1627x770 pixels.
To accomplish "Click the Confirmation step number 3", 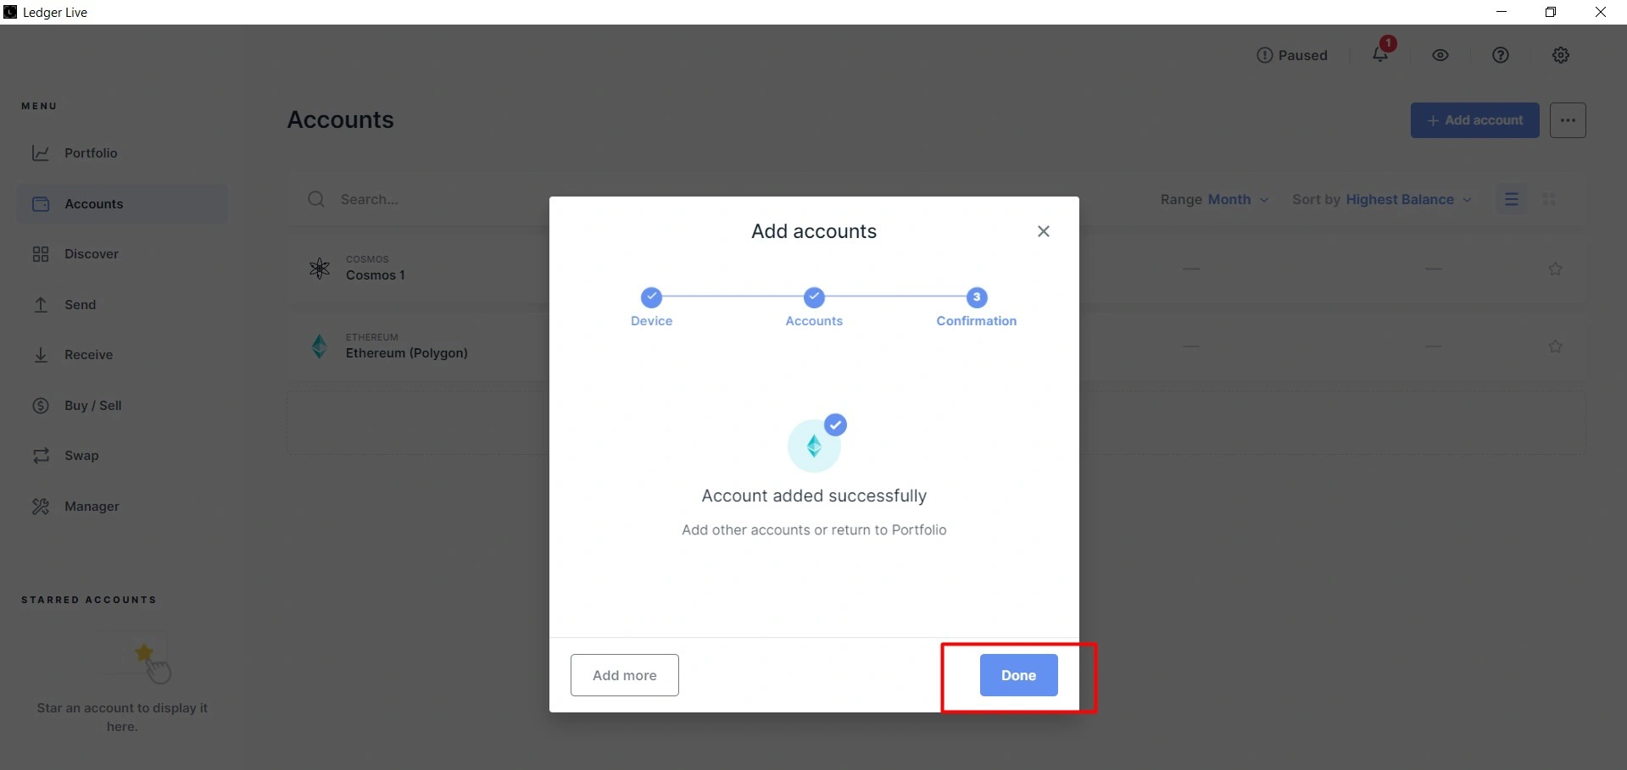I will click(977, 297).
